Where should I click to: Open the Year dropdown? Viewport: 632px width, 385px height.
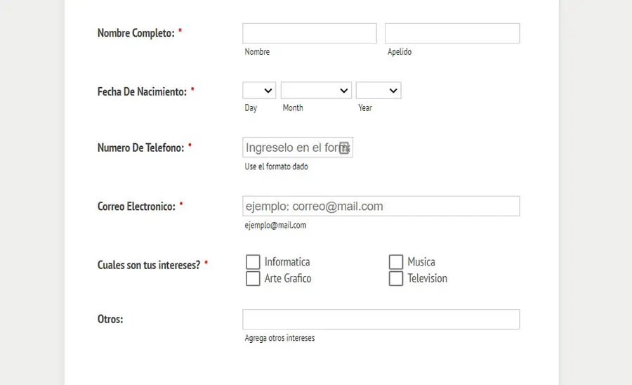click(x=378, y=91)
